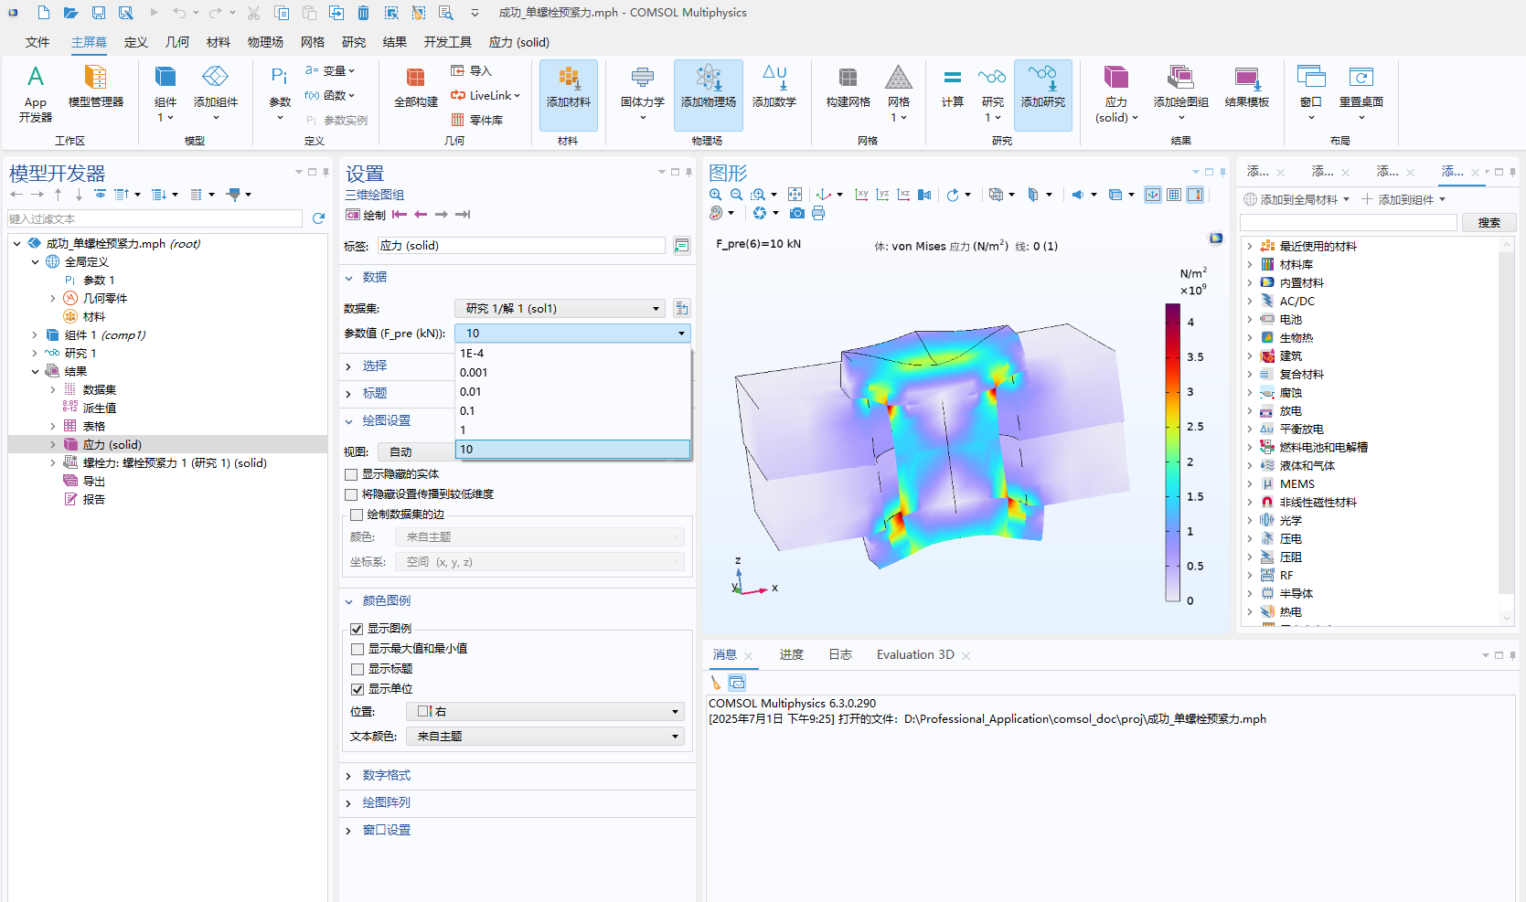Switch to the 进度 tab
1526x902 pixels.
792,654
